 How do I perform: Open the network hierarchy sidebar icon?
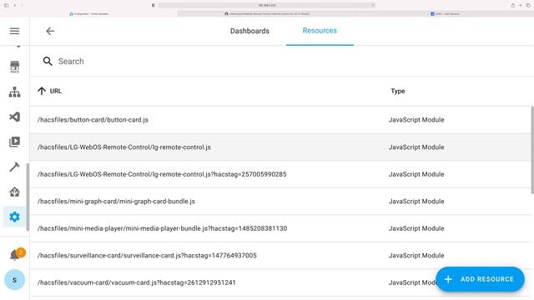(x=14, y=92)
